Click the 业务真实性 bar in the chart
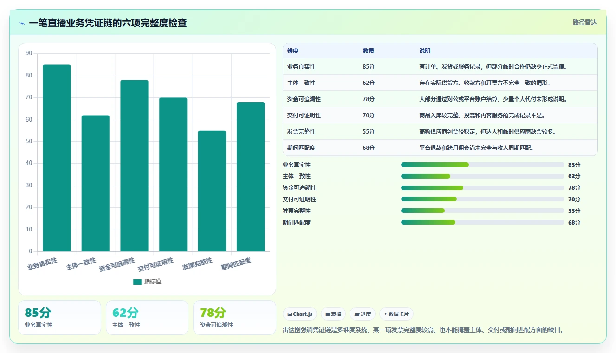The width and height of the screenshot is (616, 353). (x=57, y=158)
